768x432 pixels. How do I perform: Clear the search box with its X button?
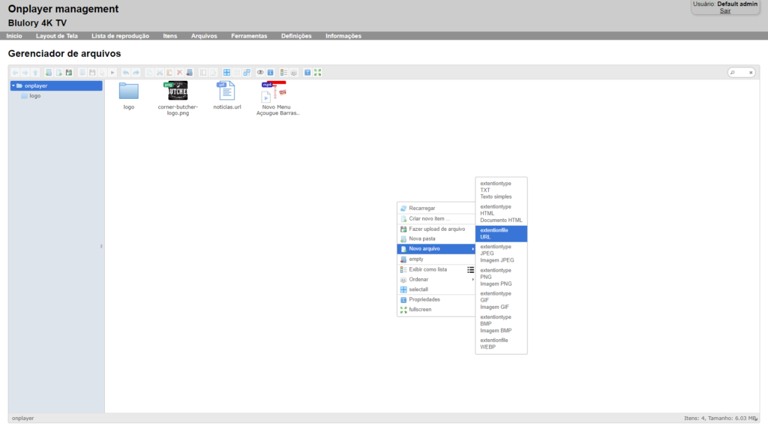coord(751,73)
